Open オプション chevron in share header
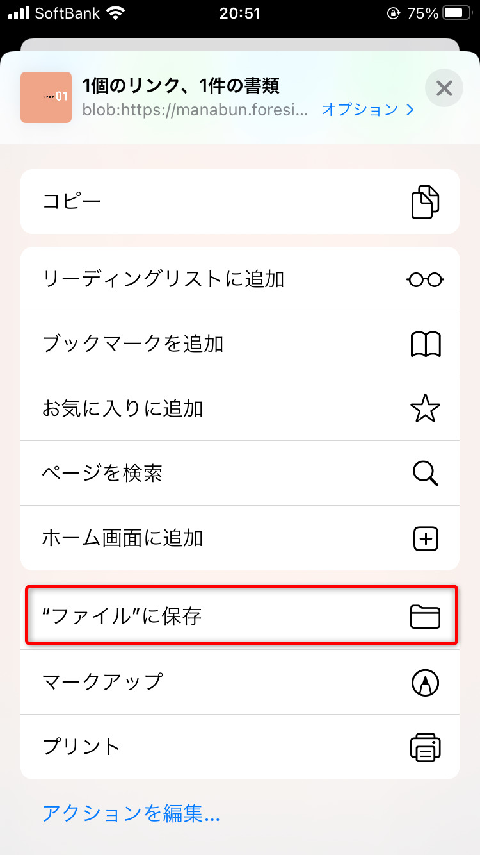480x855 pixels. coord(368,110)
